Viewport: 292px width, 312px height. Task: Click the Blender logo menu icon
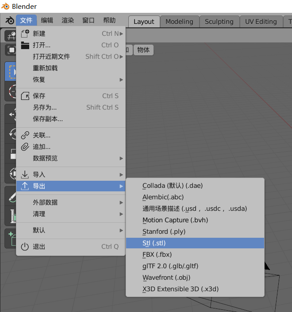(10, 20)
